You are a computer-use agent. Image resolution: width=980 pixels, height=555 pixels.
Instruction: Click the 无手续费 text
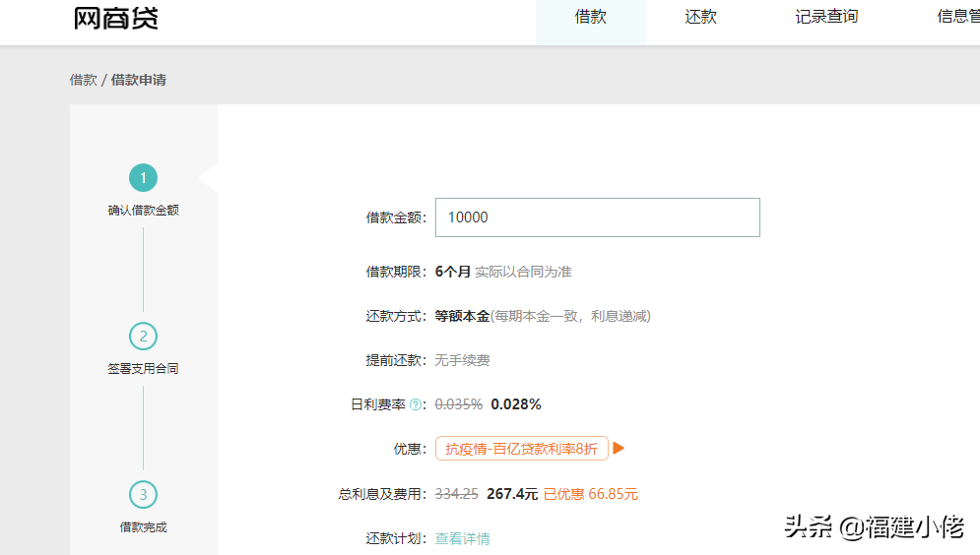[462, 360]
